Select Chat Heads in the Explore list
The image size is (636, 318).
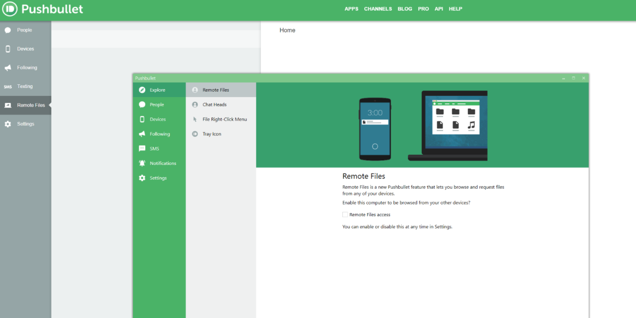[x=215, y=104]
